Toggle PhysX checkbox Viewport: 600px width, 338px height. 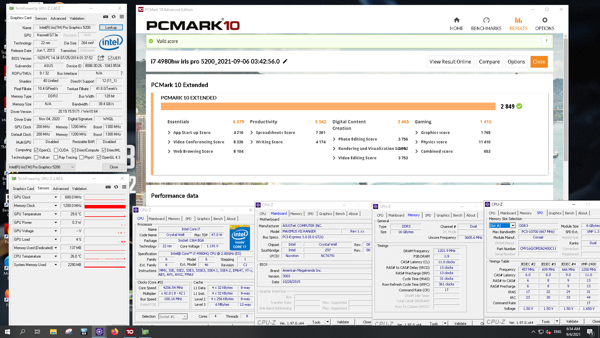pos(82,157)
